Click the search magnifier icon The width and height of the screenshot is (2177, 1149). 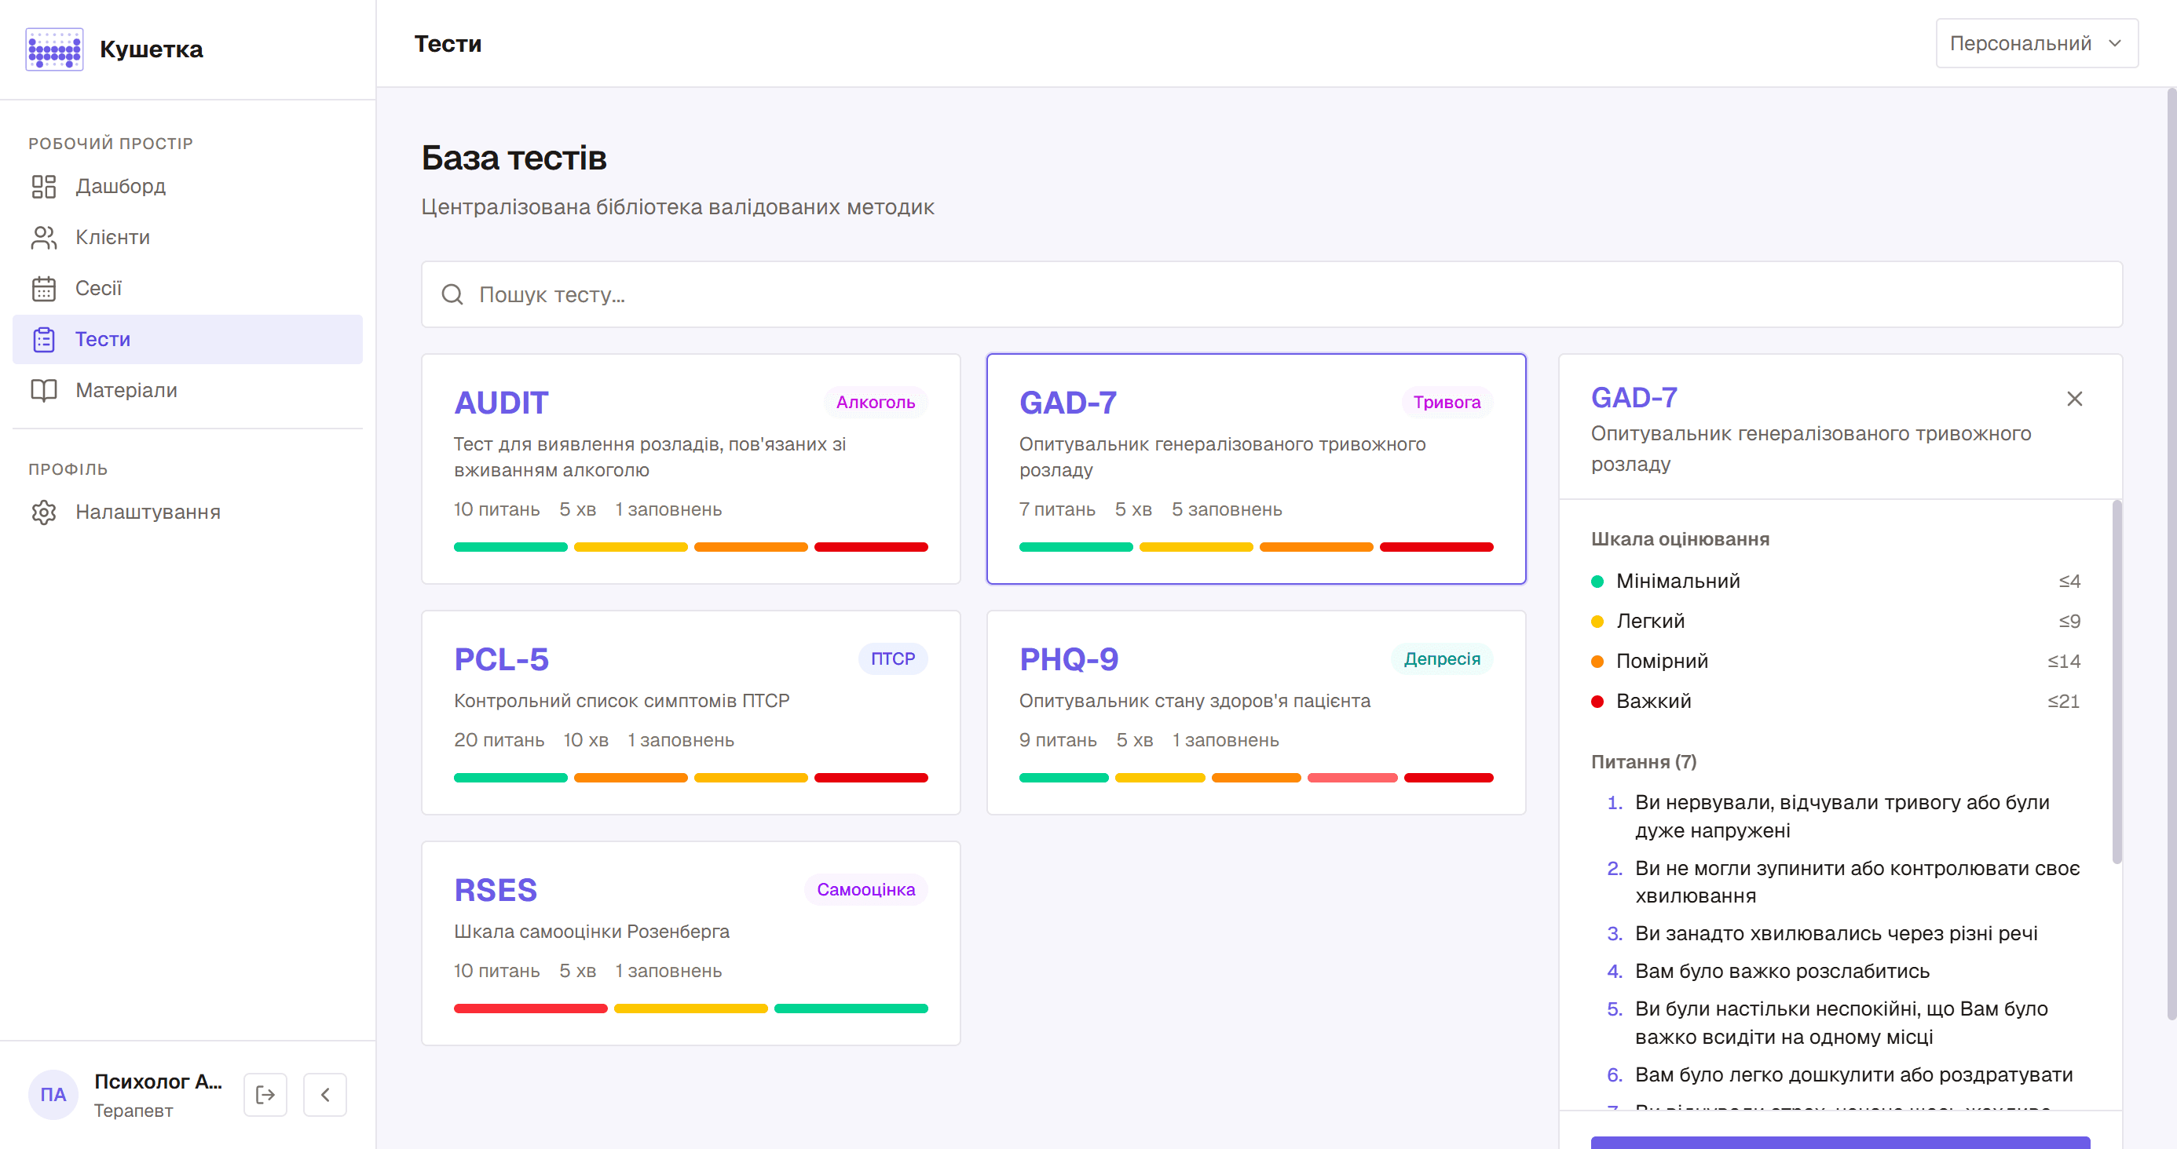click(x=453, y=294)
